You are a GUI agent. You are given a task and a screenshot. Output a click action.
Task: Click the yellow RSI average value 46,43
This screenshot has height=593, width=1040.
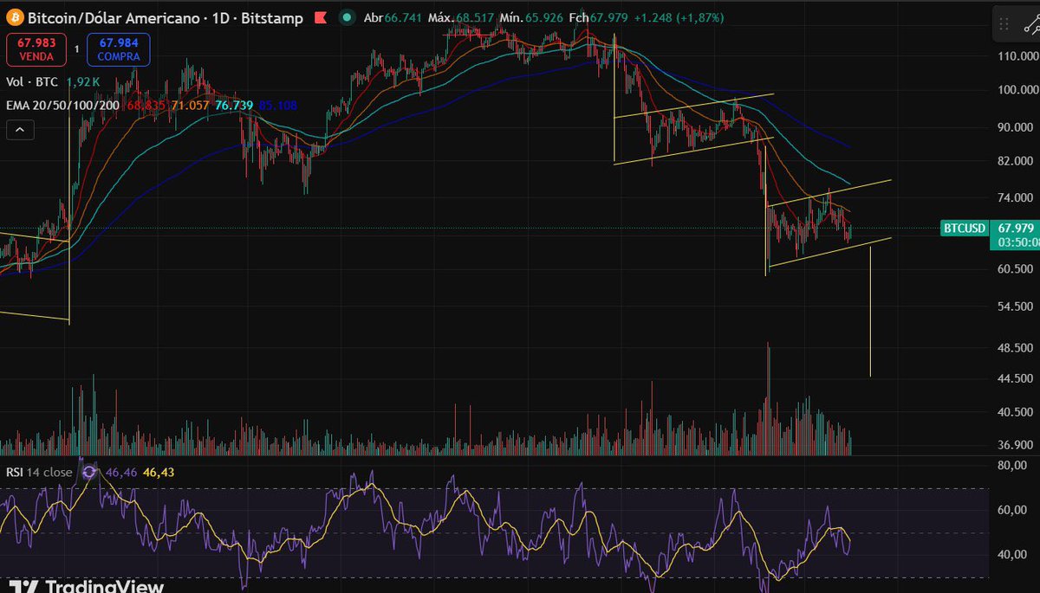click(x=159, y=473)
